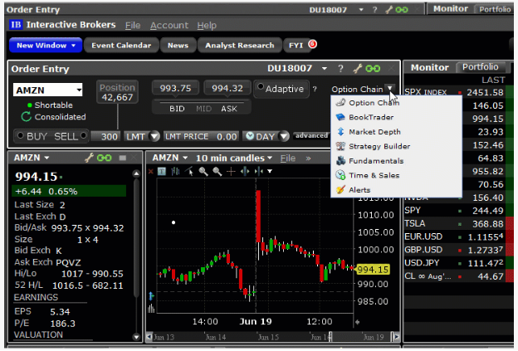
Task: Choose BookTrader from dropdown menu
Action: point(397,117)
